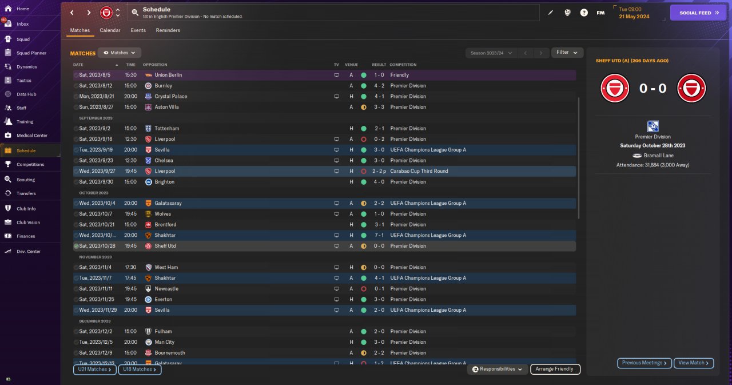Open the Filter dropdown
Screen dimensions: 732x385
[567, 53]
